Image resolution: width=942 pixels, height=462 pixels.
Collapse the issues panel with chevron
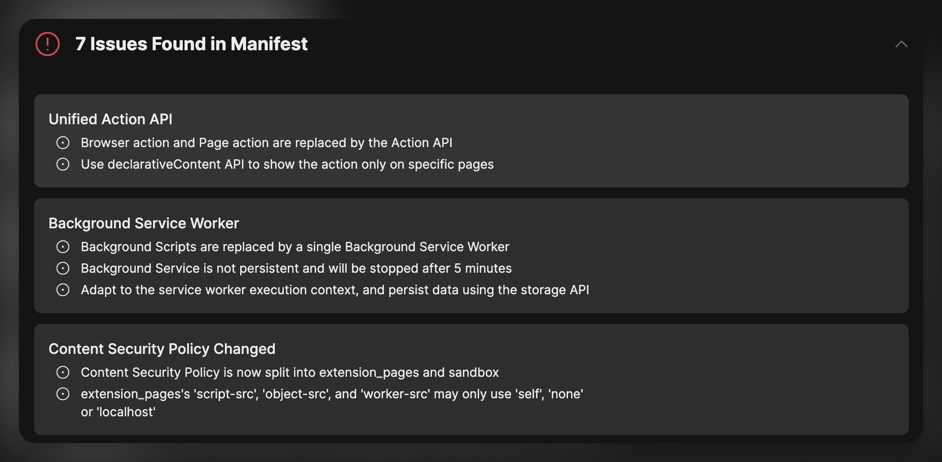(x=901, y=44)
